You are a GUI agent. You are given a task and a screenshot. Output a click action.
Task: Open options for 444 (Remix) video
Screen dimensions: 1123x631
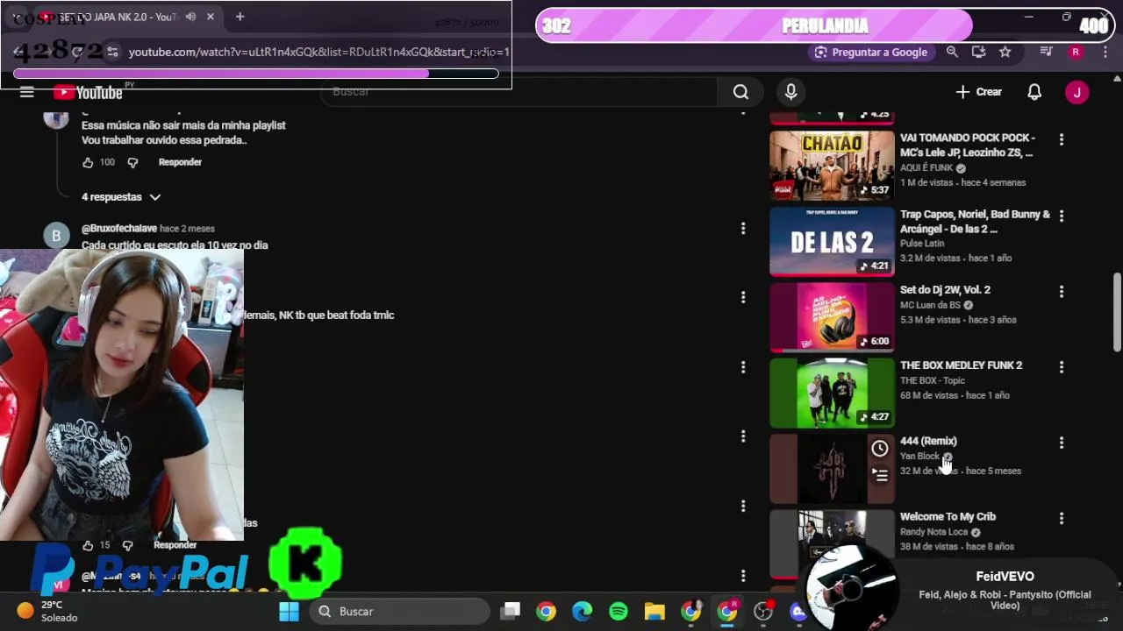click(x=1061, y=443)
